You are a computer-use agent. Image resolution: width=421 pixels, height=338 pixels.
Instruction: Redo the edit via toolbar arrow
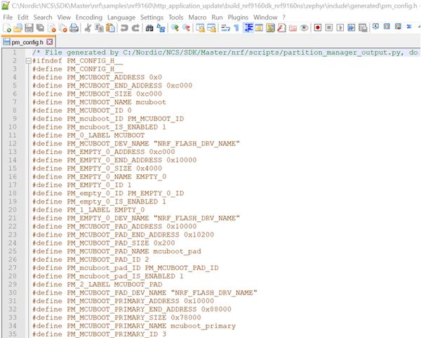coord(135,28)
